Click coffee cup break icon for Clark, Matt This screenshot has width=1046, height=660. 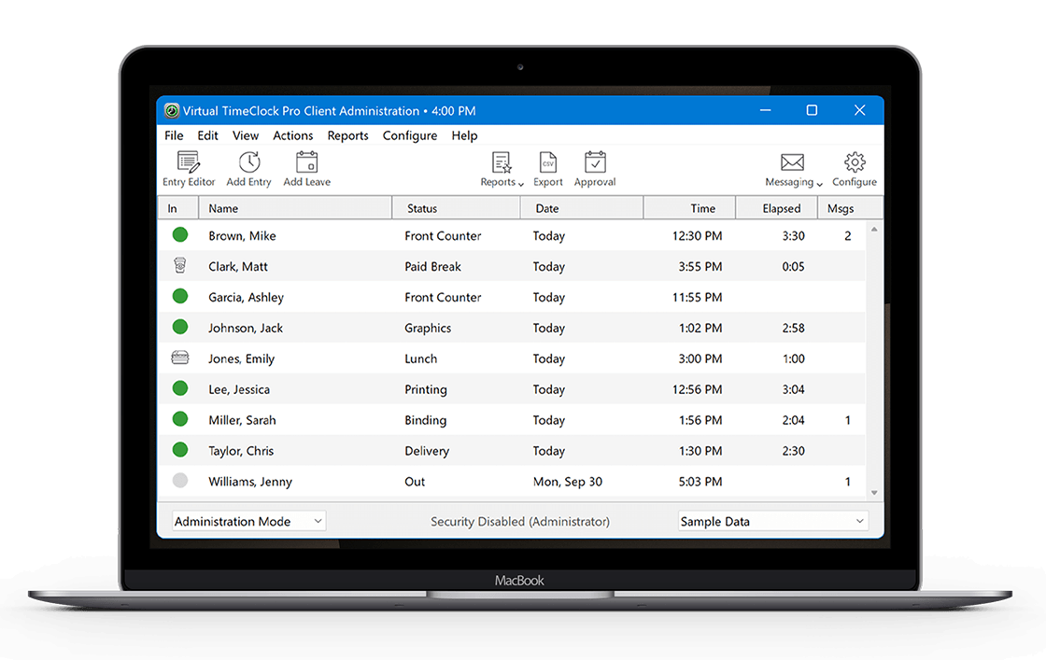(x=180, y=265)
